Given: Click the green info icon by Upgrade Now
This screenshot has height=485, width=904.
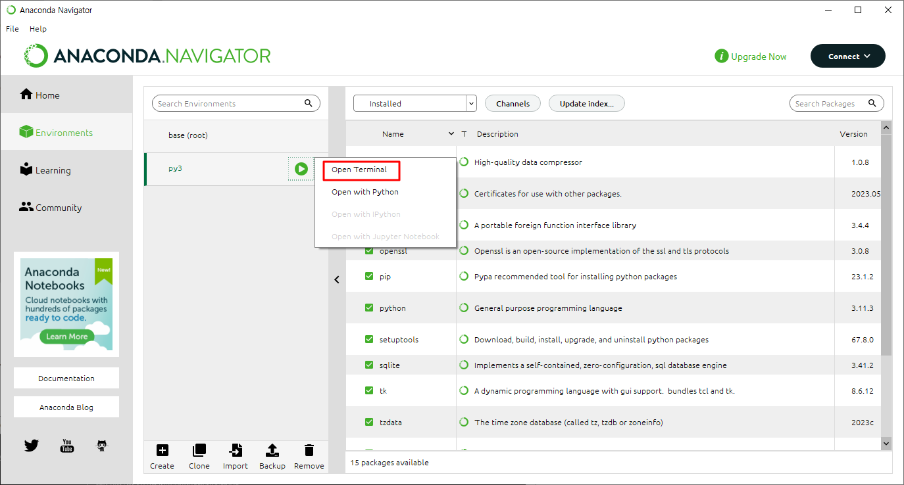Looking at the screenshot, I should [x=722, y=56].
